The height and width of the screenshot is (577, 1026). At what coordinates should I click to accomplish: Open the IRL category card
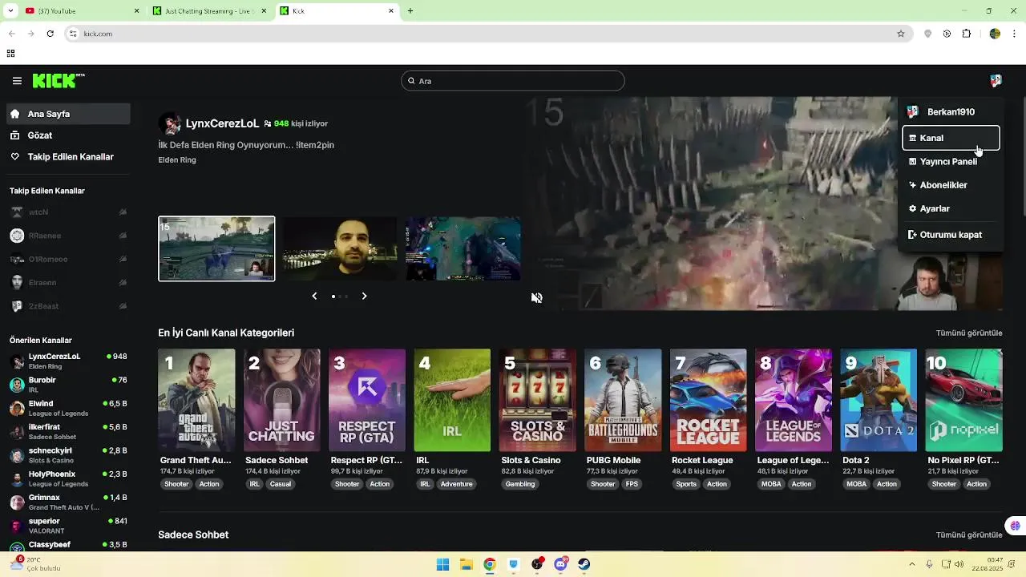coord(452,400)
